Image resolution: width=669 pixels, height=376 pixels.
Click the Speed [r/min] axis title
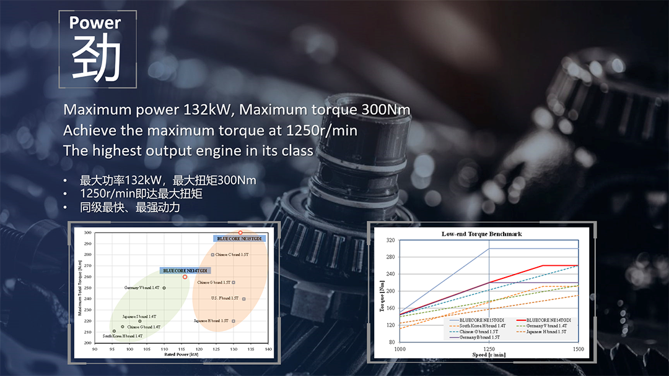(488, 355)
